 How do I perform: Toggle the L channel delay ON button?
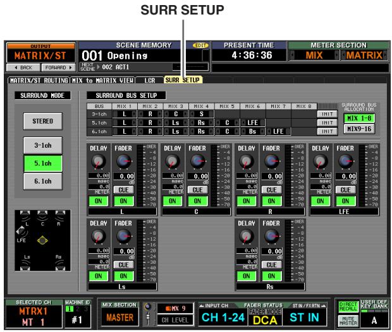coord(98,201)
